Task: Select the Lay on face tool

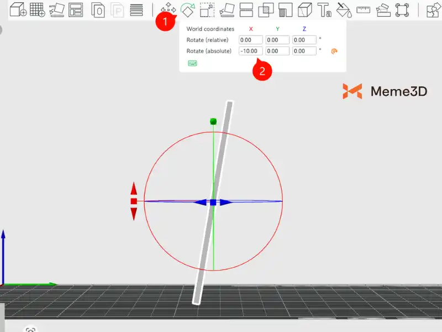Action: [227, 10]
